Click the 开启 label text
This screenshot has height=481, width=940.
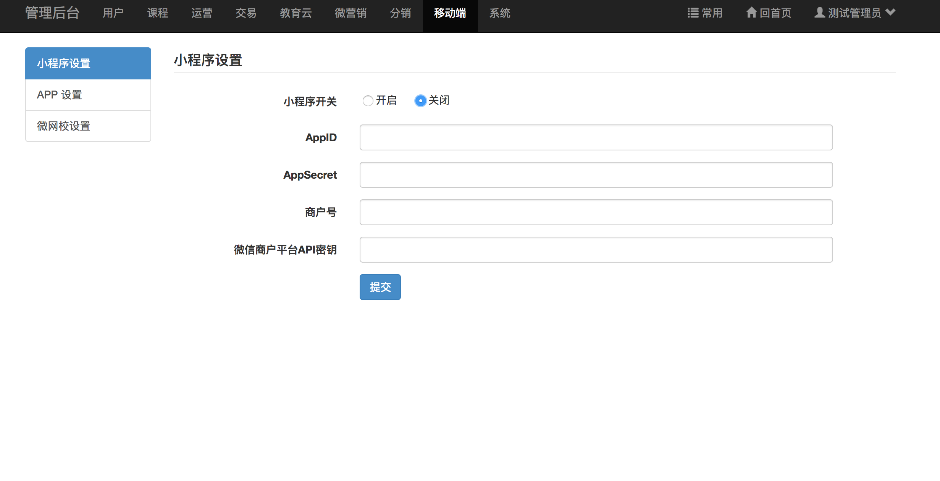(386, 100)
